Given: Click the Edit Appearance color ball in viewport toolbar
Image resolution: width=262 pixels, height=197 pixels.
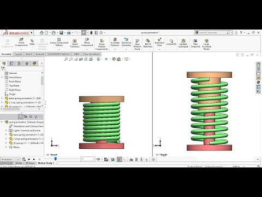Looking at the screenshot, I should coord(114,59).
